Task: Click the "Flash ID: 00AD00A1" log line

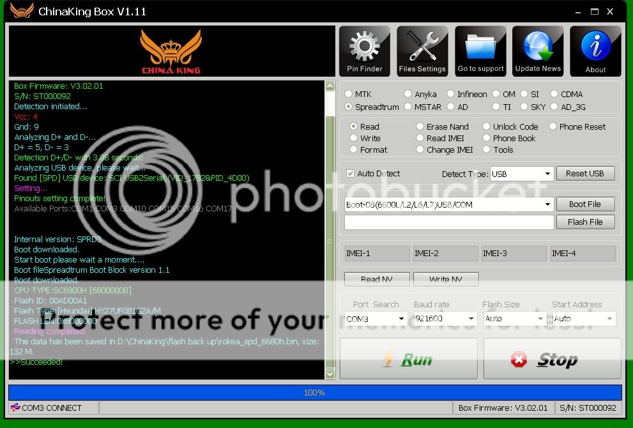Action: click(x=50, y=300)
